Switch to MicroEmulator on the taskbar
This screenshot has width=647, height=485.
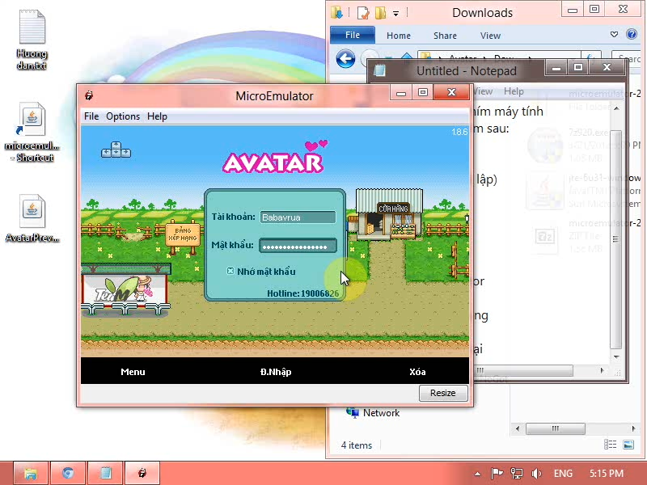142,473
